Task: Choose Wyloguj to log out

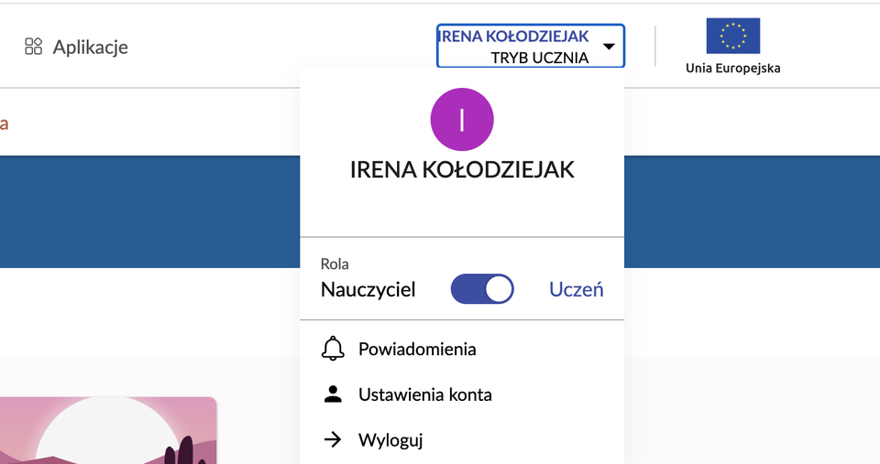Action: click(x=390, y=440)
